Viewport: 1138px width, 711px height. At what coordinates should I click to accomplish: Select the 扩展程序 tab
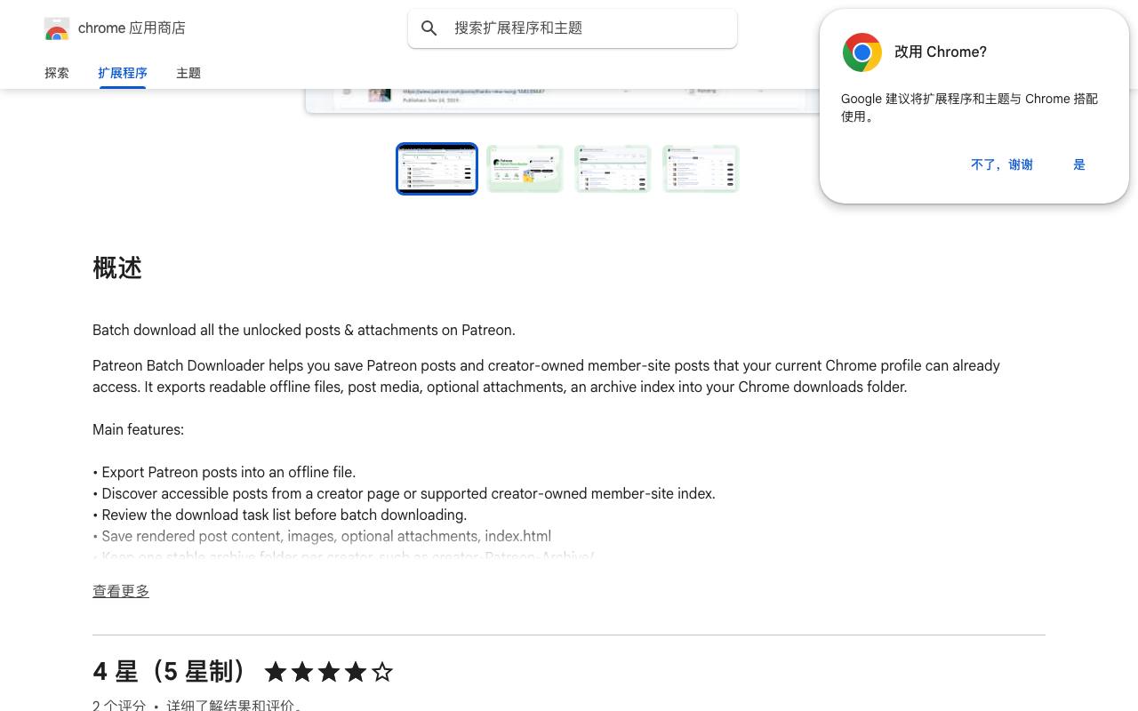[123, 73]
